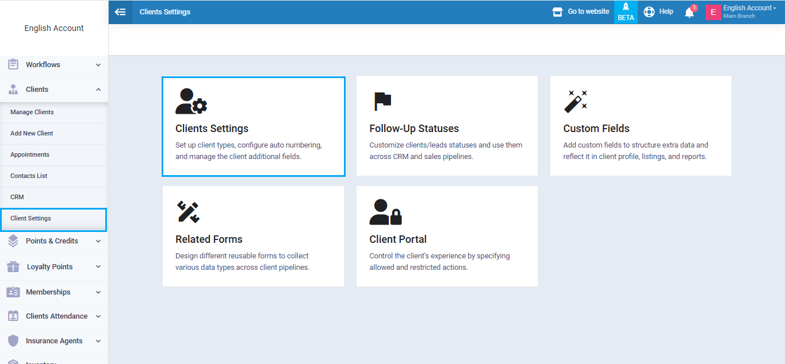This screenshot has width=785, height=364.
Task: Click the Follow-Up Statuses flag icon
Action: (x=382, y=101)
